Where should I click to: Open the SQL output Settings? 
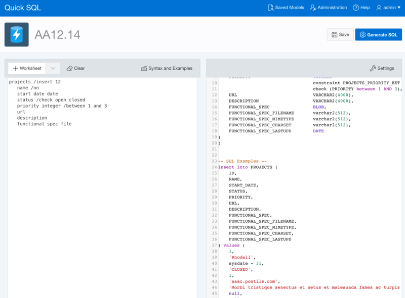[382, 68]
